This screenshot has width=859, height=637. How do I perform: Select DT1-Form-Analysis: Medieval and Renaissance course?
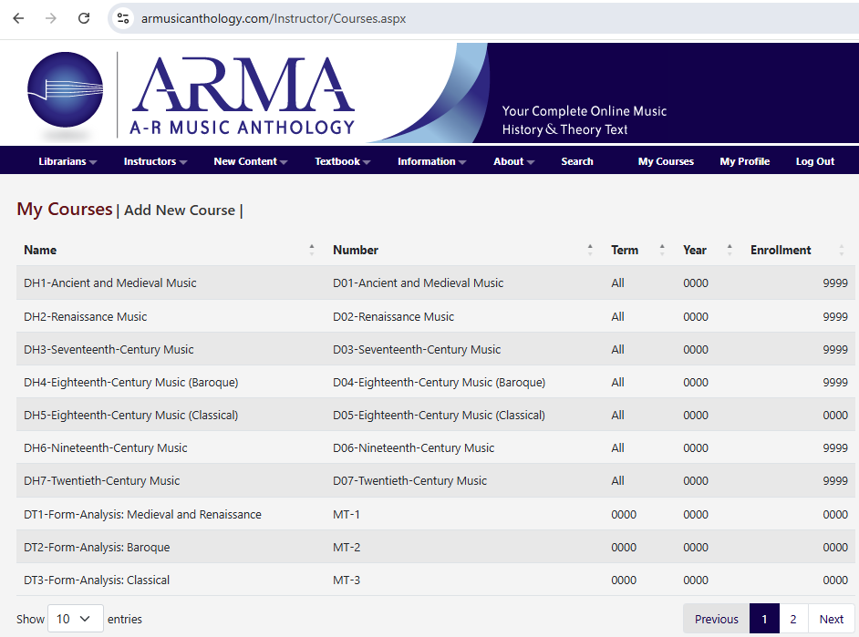tap(142, 514)
